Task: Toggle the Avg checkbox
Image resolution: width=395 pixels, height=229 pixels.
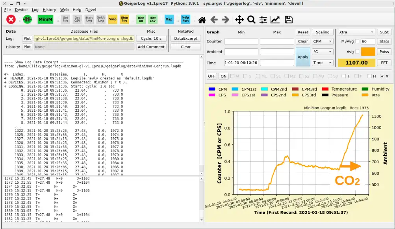Action: tap(357, 52)
